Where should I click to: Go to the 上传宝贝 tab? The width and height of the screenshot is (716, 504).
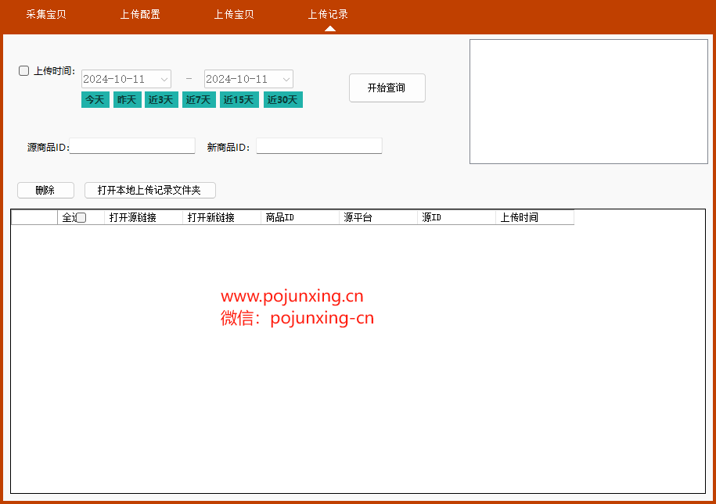pos(234,15)
